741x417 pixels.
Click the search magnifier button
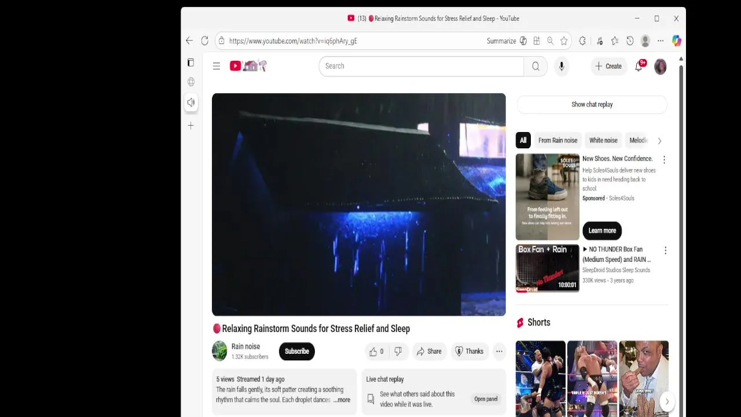tap(535, 66)
